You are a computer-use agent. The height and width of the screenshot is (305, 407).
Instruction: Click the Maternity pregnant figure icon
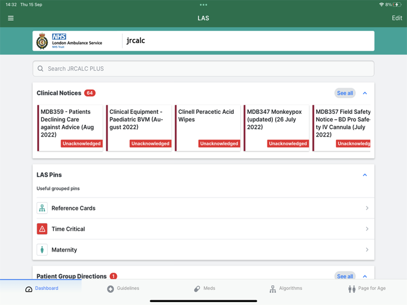(42, 249)
